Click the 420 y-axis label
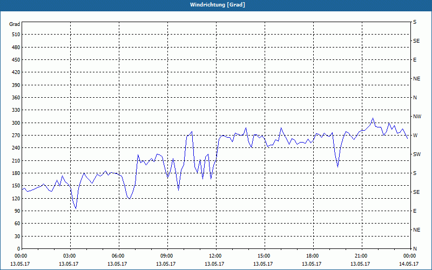Image resolution: width=432 pixels, height=270 pixels. 16,72
